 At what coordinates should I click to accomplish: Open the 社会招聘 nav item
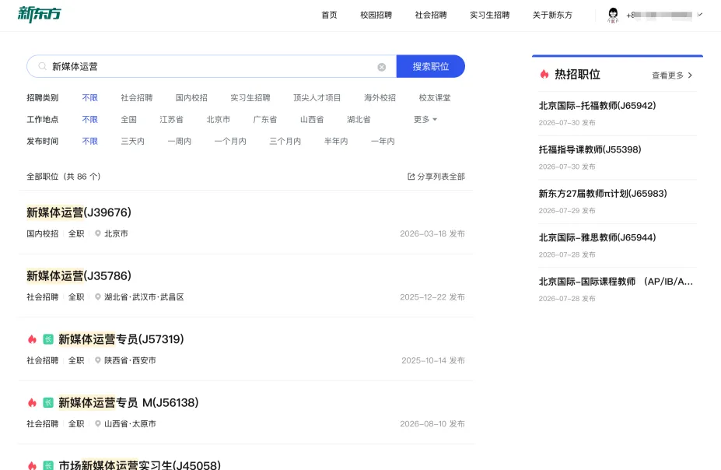point(431,16)
